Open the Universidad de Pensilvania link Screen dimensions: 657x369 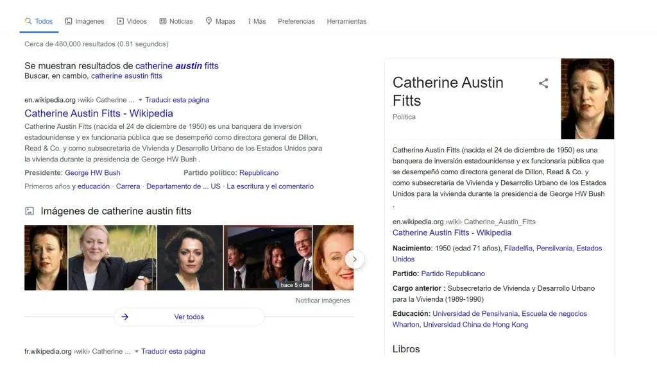point(475,314)
